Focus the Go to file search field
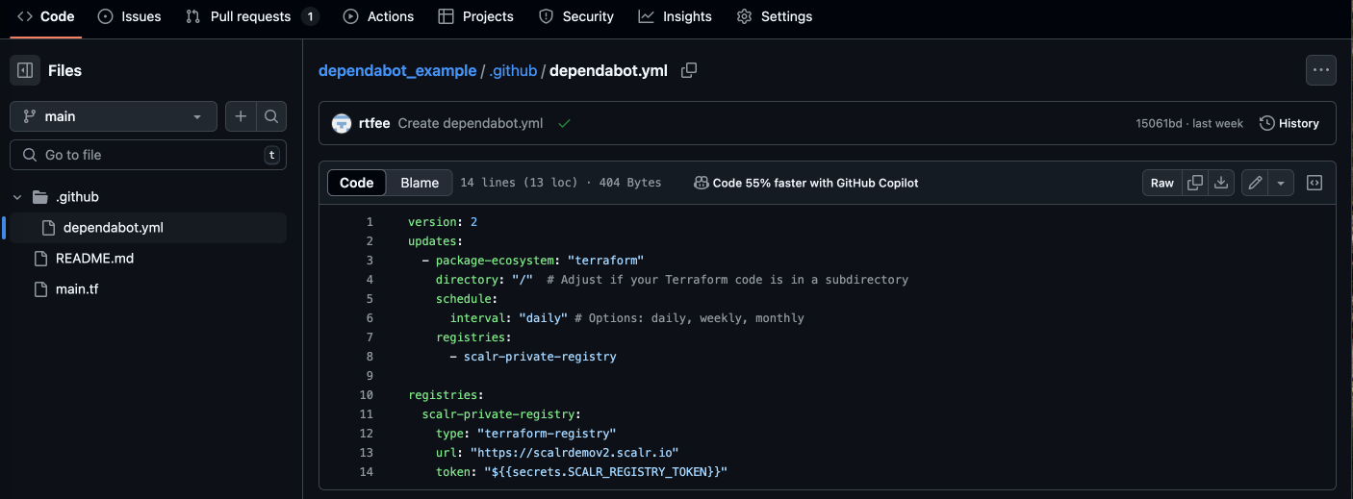 [x=148, y=155]
